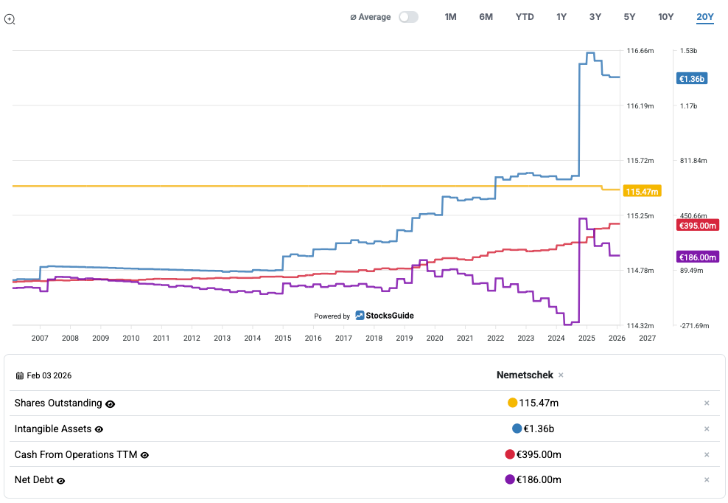
Task: Toggle Cash From Operations TTM eye icon
Action: click(144, 455)
